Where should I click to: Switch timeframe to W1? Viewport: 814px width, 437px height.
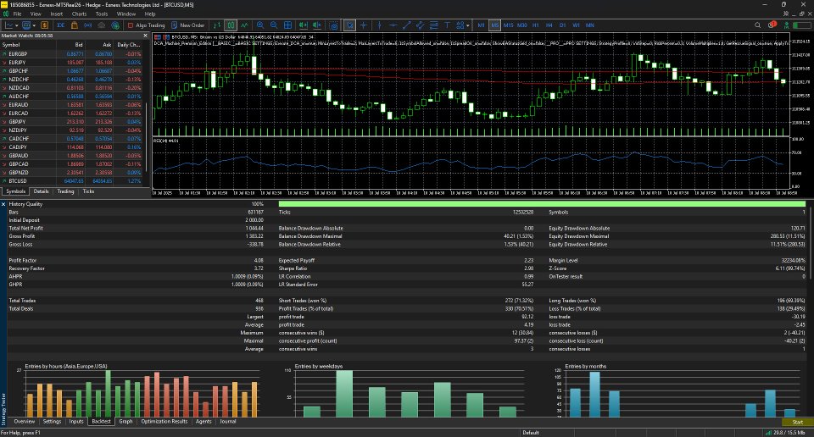(x=577, y=25)
